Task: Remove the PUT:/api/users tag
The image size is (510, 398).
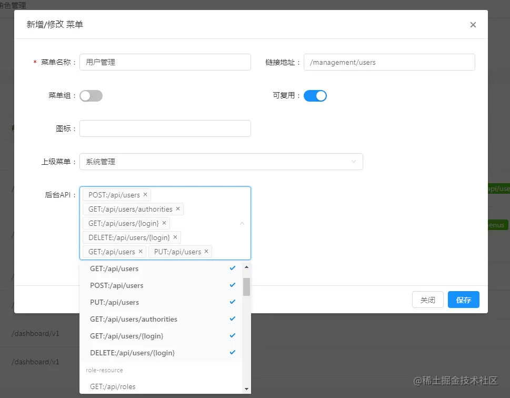Action: 206,252
